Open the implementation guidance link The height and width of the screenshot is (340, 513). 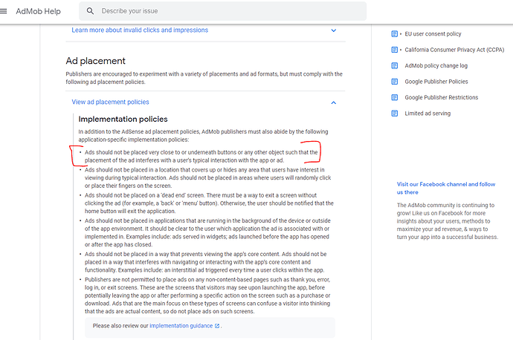(x=181, y=326)
